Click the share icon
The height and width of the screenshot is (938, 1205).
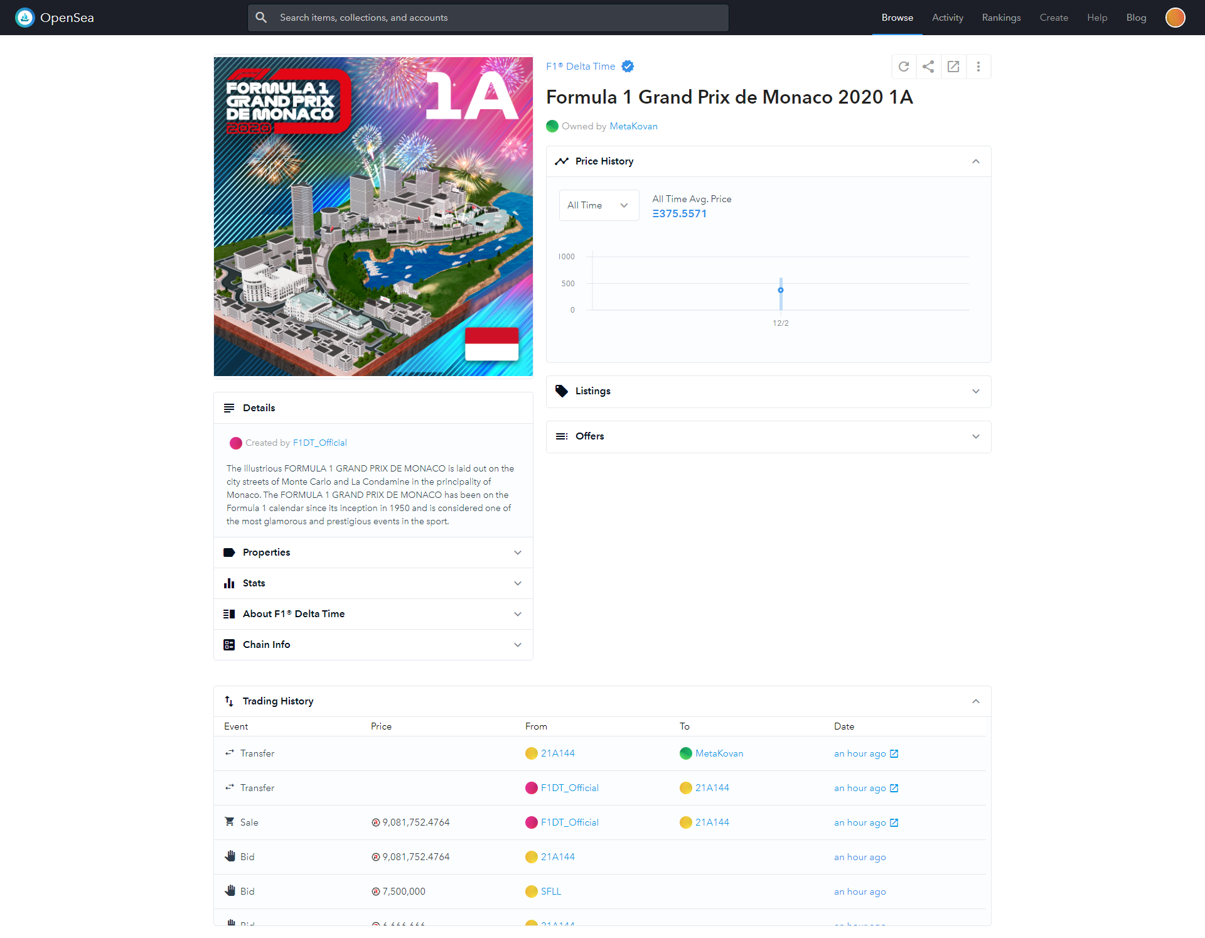[x=928, y=67]
